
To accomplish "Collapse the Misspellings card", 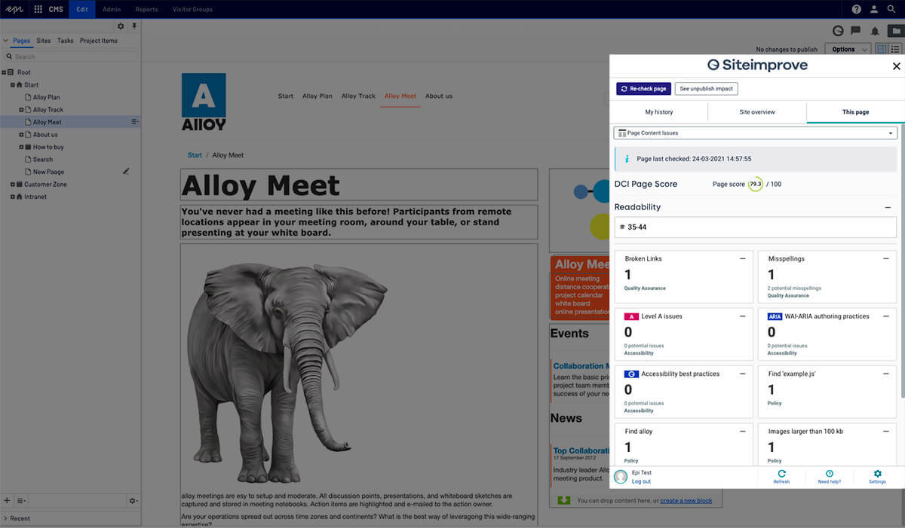I will click(x=886, y=258).
